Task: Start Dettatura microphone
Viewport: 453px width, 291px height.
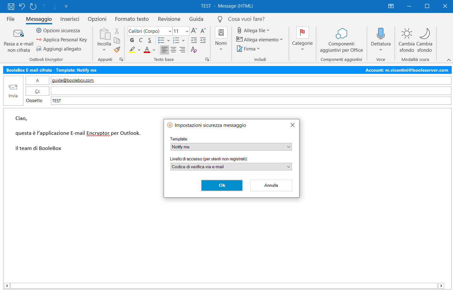Action: point(381,40)
